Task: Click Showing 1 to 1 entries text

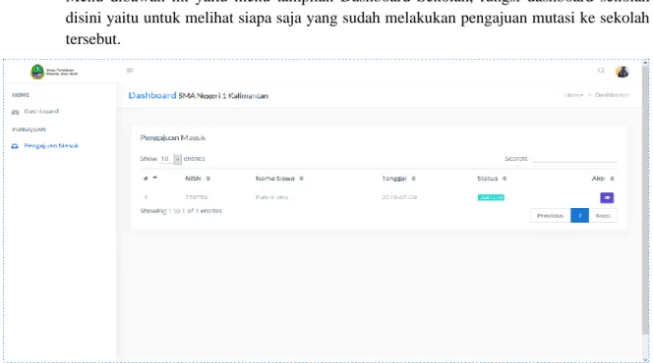Action: [181, 211]
